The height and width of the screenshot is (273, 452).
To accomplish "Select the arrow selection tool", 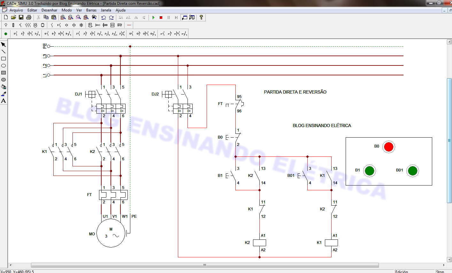I will point(4,45).
